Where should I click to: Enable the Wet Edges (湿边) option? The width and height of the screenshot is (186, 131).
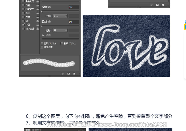(23, 17)
